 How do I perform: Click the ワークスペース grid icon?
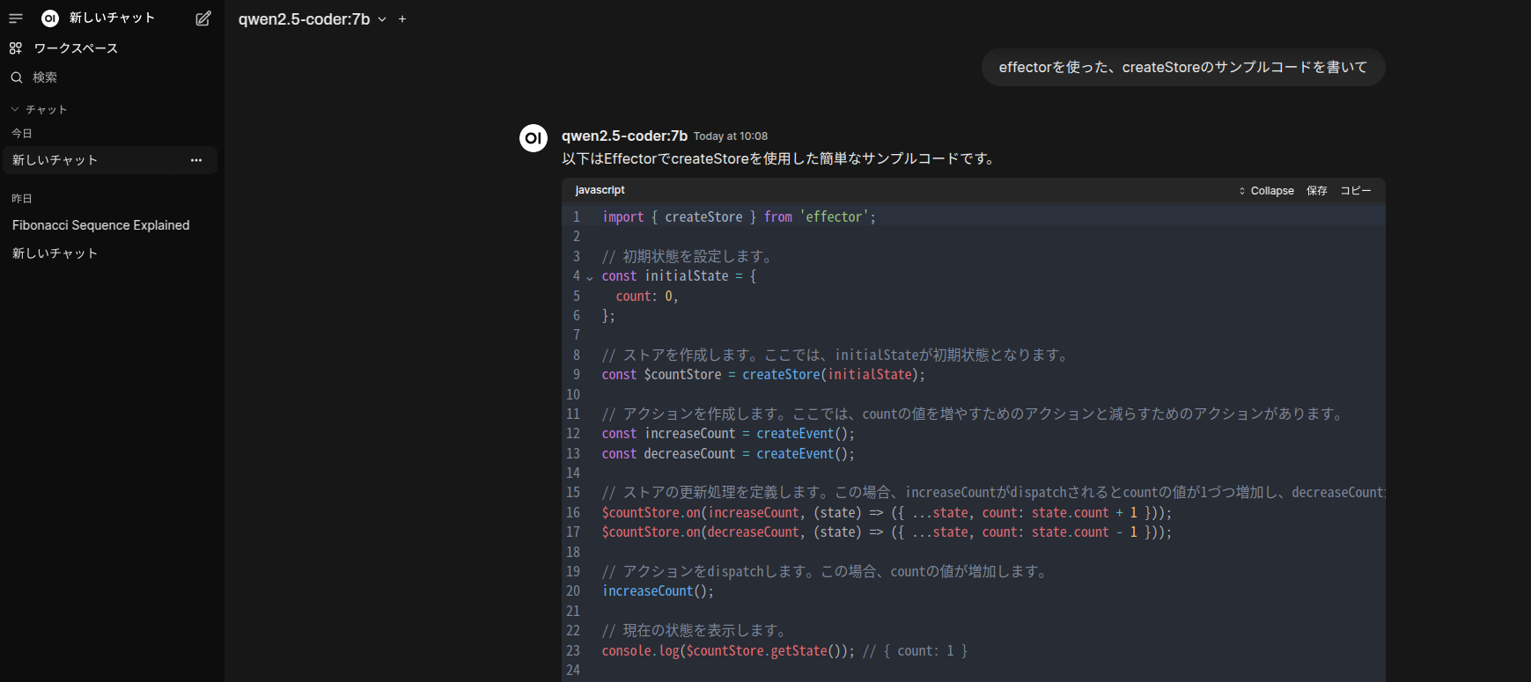[x=16, y=48]
